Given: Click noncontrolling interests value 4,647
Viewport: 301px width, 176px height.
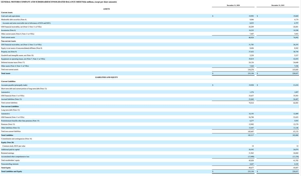Looking at the screenshot, I should coord(252,164).
